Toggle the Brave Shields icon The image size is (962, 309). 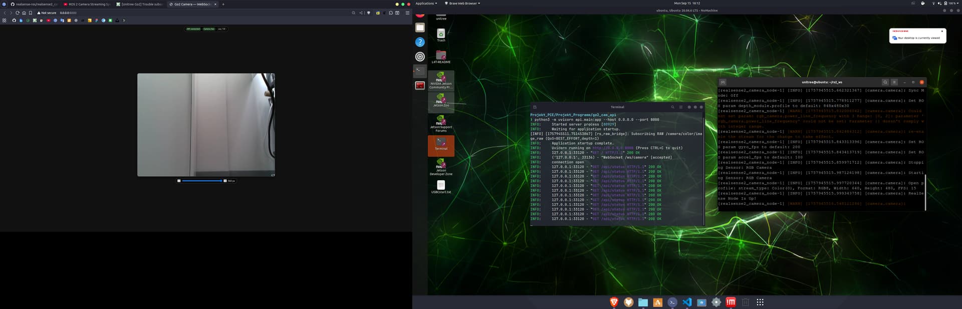coord(369,13)
